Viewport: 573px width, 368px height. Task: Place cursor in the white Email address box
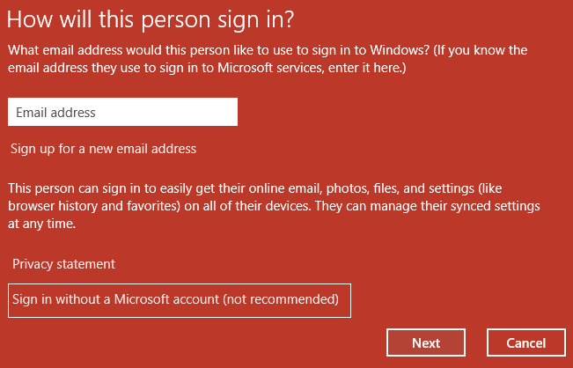pos(122,112)
